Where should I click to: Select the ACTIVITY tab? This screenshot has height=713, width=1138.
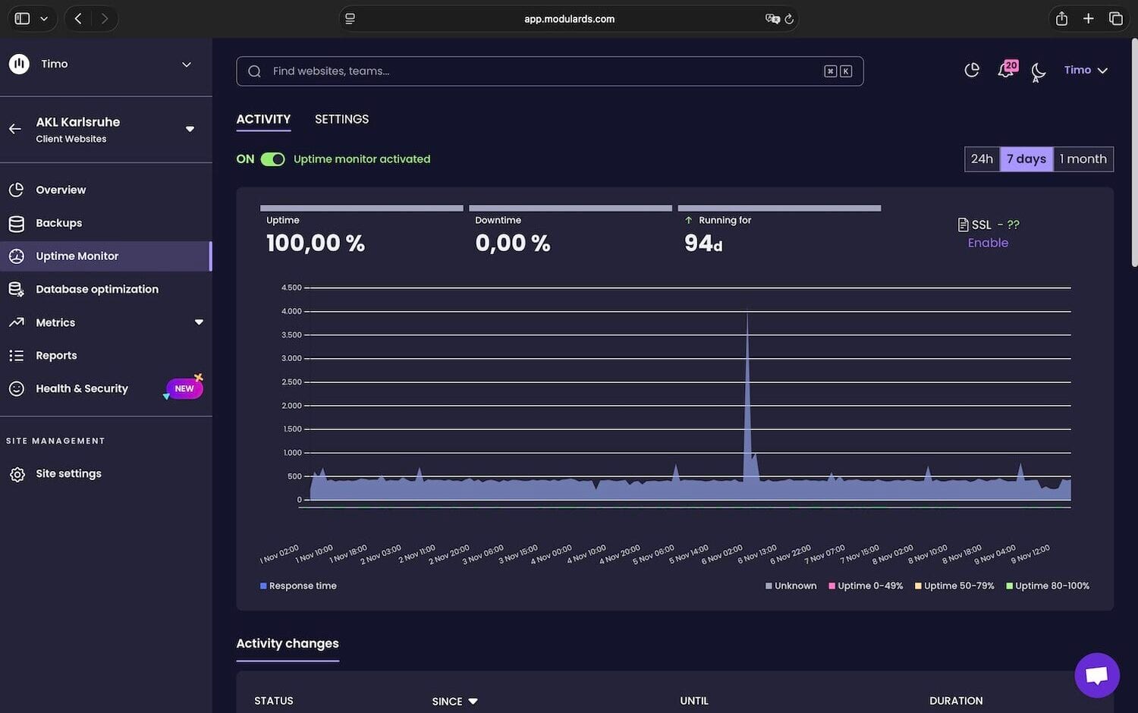point(263,119)
